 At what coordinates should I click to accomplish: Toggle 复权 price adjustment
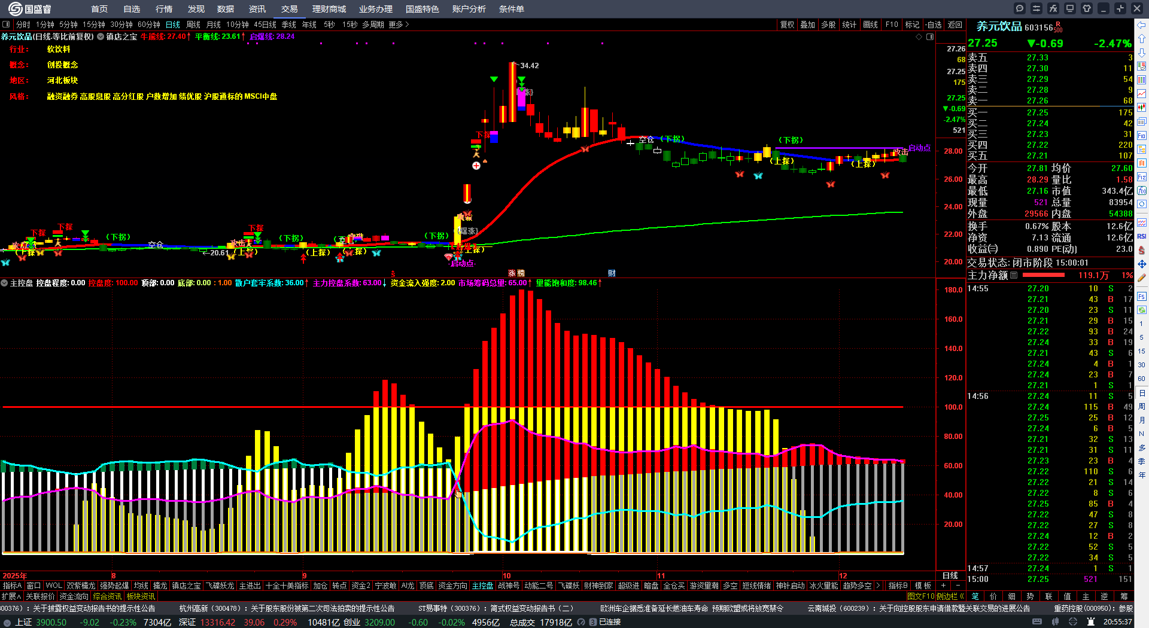coord(787,25)
